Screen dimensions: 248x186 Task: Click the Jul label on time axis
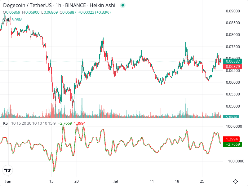[116, 181]
